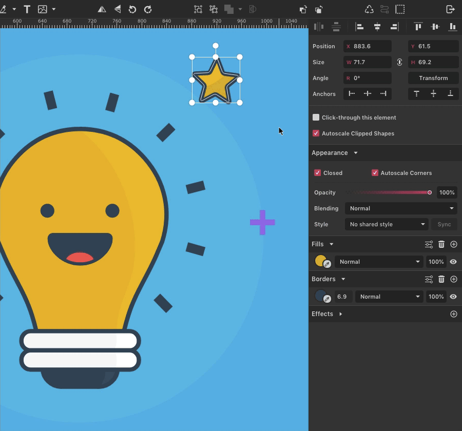Align the star to the left edge

pyautogui.click(x=359, y=27)
